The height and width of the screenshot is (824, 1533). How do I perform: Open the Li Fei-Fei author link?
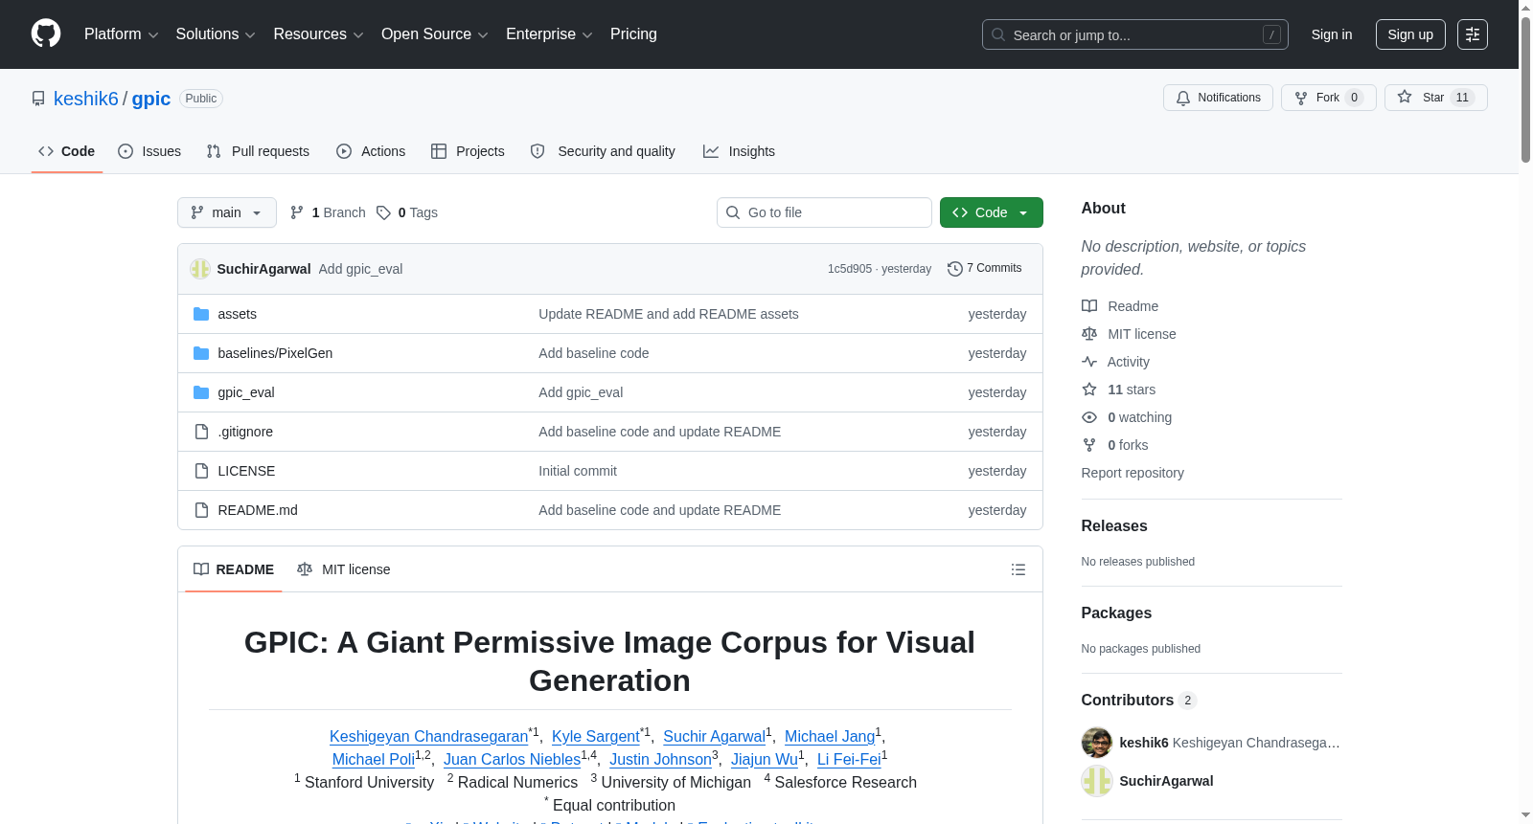(849, 759)
